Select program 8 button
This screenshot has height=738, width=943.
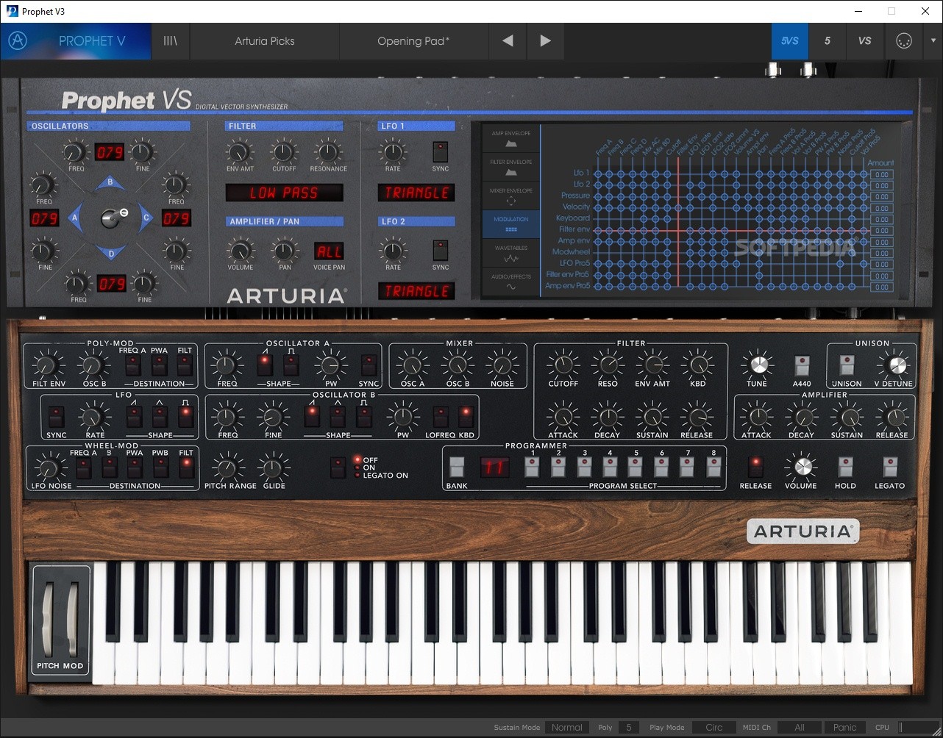[714, 467]
